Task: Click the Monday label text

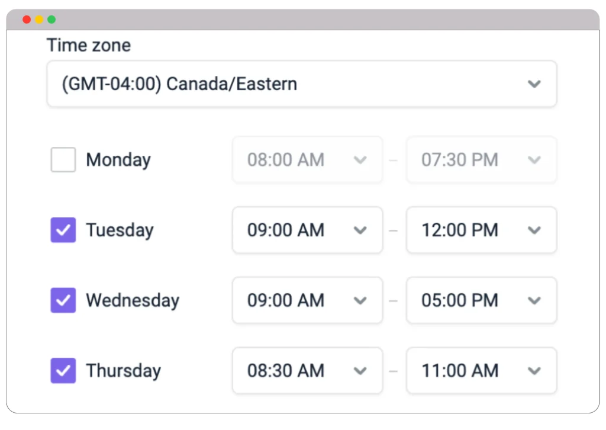Action: pyautogui.click(x=118, y=160)
